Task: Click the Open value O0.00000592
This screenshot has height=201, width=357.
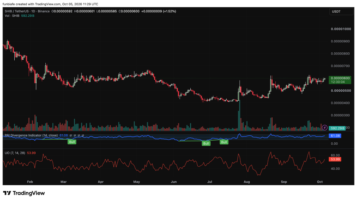Action: pos(62,11)
